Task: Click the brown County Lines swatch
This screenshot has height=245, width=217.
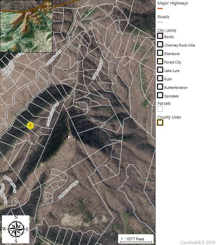Action: click(160, 122)
